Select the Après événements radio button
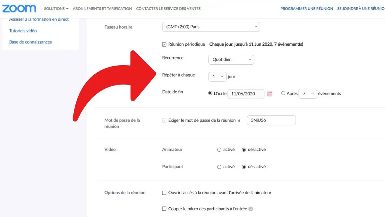Viewport: 385px width, 217px height. click(x=283, y=93)
